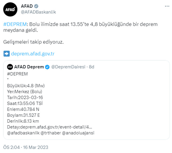
Task: Click the blue #DEPREM hashtag in the main tweet
Action: point(15,24)
